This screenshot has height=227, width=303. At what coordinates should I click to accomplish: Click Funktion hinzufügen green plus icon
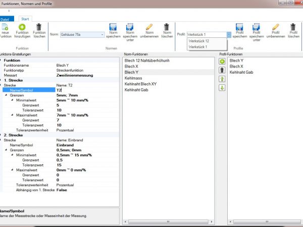tap(22, 27)
